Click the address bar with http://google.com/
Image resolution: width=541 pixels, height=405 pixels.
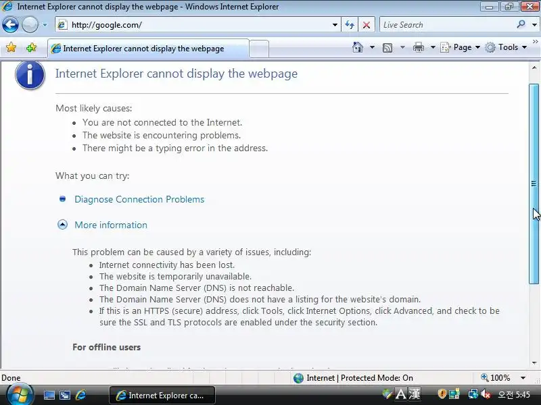pyautogui.click(x=197, y=25)
